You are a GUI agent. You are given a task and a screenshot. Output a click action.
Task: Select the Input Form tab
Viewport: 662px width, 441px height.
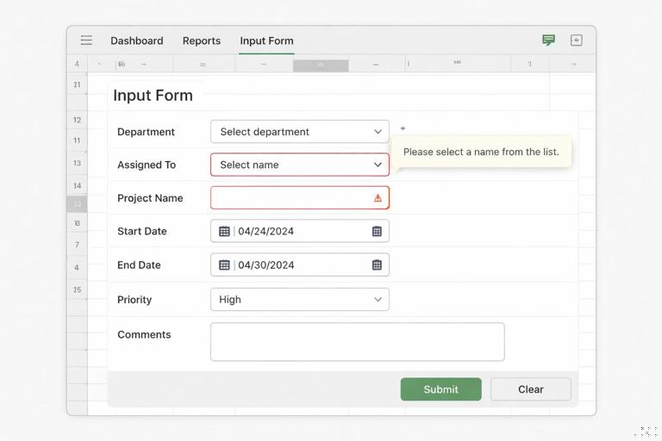(x=266, y=41)
